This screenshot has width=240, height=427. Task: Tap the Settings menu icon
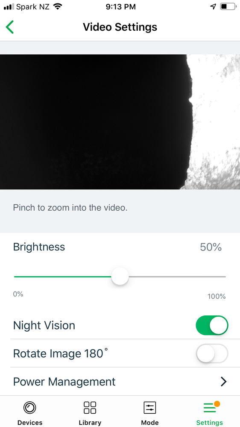210,408
